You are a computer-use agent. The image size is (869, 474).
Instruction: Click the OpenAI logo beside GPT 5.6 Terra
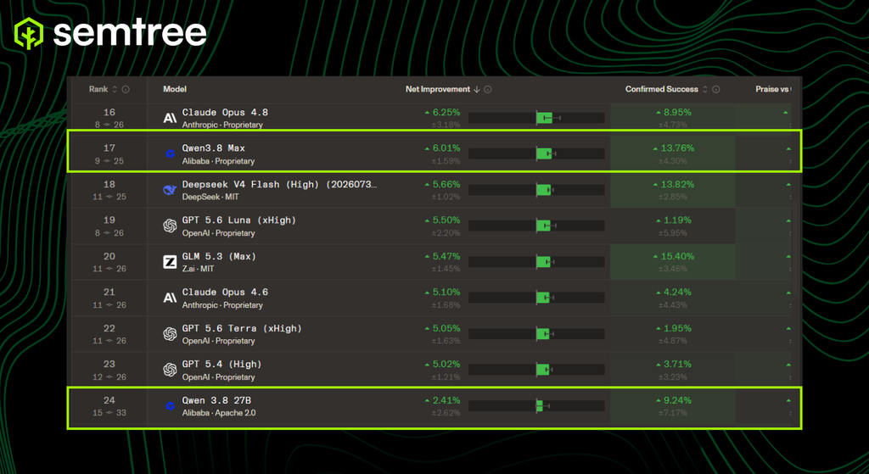tap(170, 334)
